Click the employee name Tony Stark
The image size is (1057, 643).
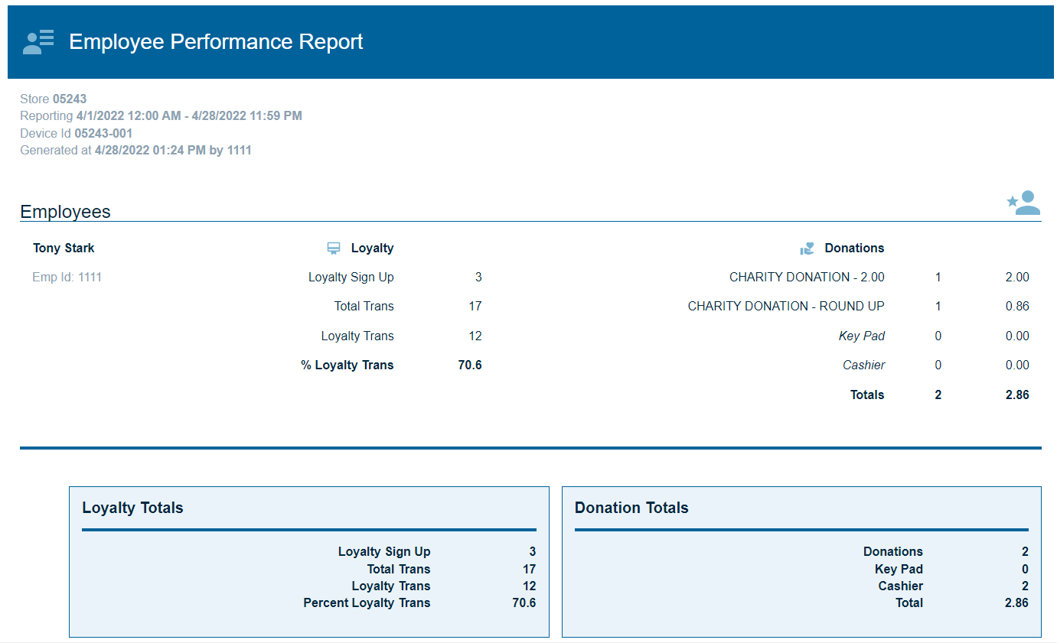point(64,248)
